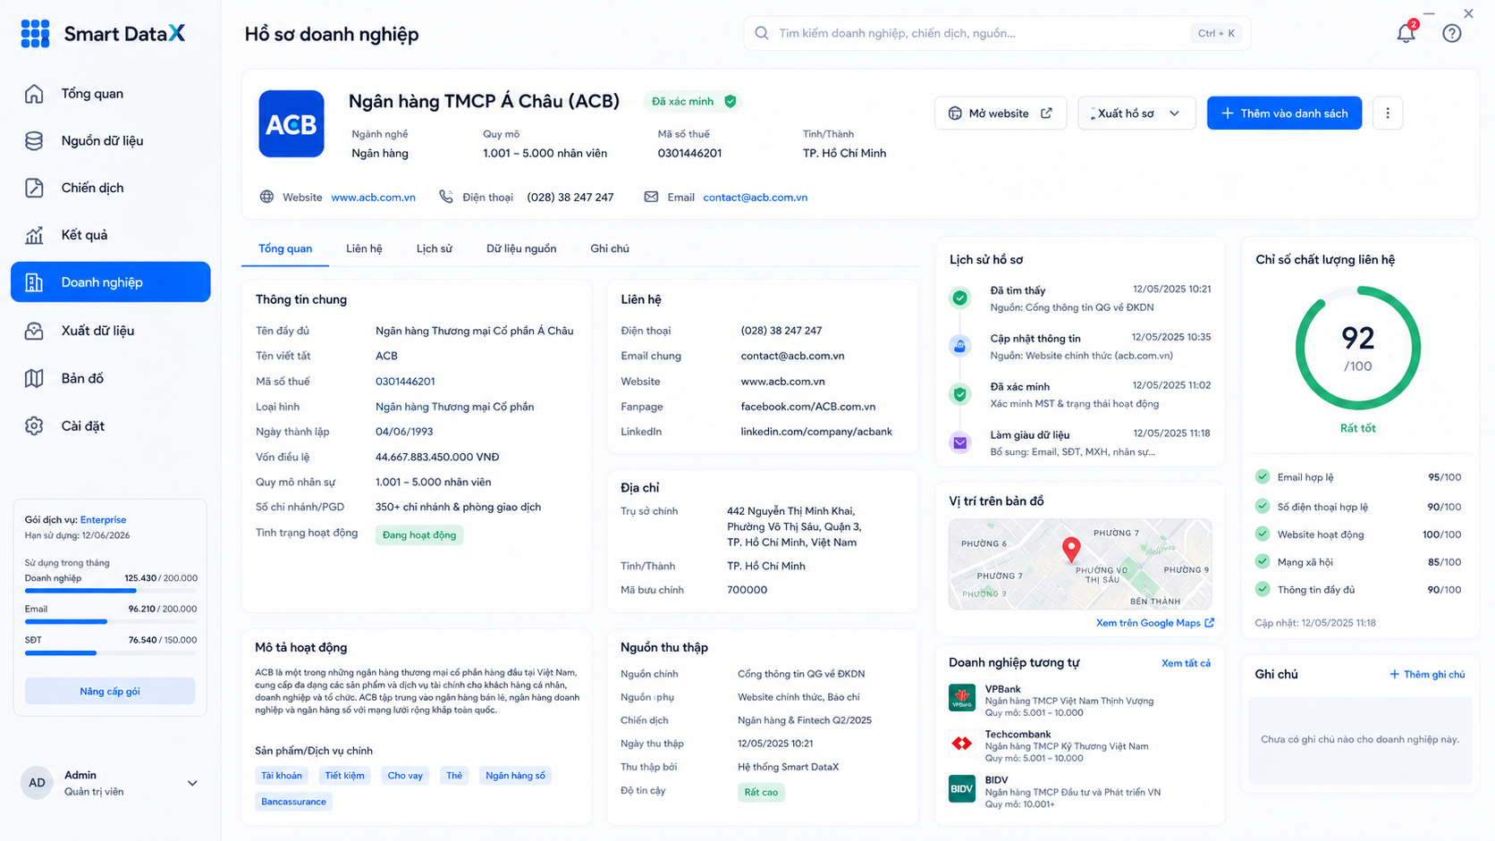Image resolution: width=1495 pixels, height=841 pixels.
Task: Open the Ghi chú tab
Action: (x=610, y=248)
